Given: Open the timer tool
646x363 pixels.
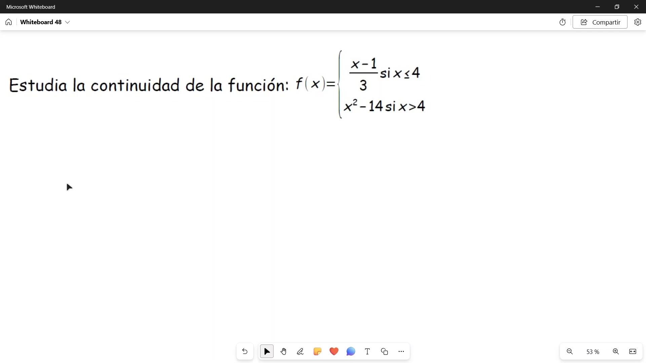Looking at the screenshot, I should [563, 22].
